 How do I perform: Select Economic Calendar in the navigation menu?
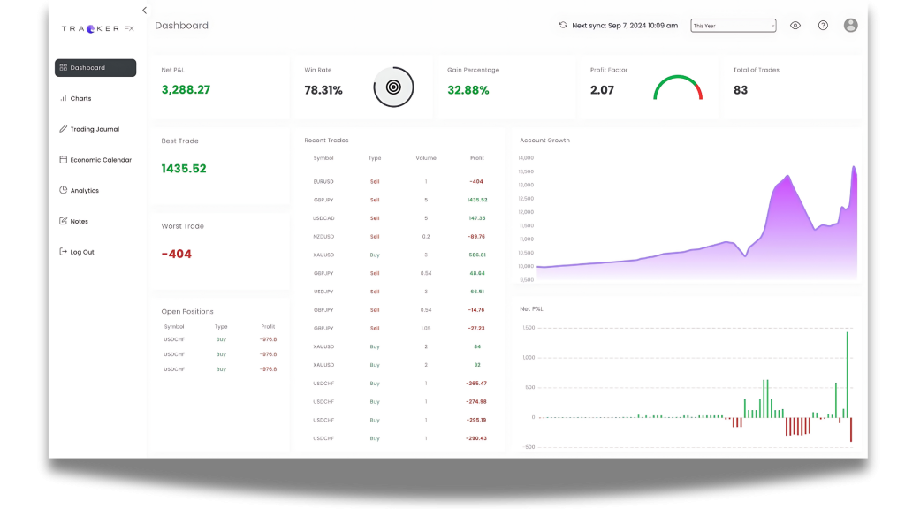click(x=100, y=160)
